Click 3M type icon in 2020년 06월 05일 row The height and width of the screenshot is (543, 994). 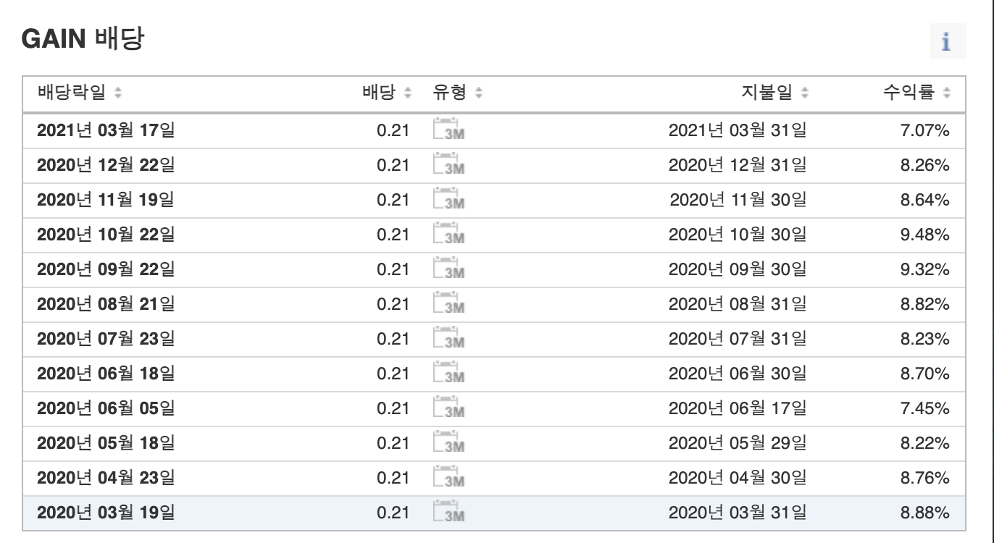[448, 408]
